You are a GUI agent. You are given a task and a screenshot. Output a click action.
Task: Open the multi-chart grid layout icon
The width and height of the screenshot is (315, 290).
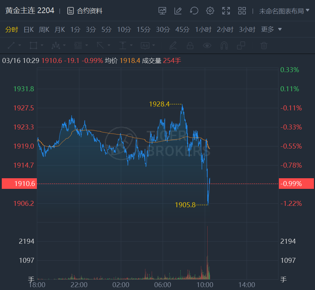242,11
